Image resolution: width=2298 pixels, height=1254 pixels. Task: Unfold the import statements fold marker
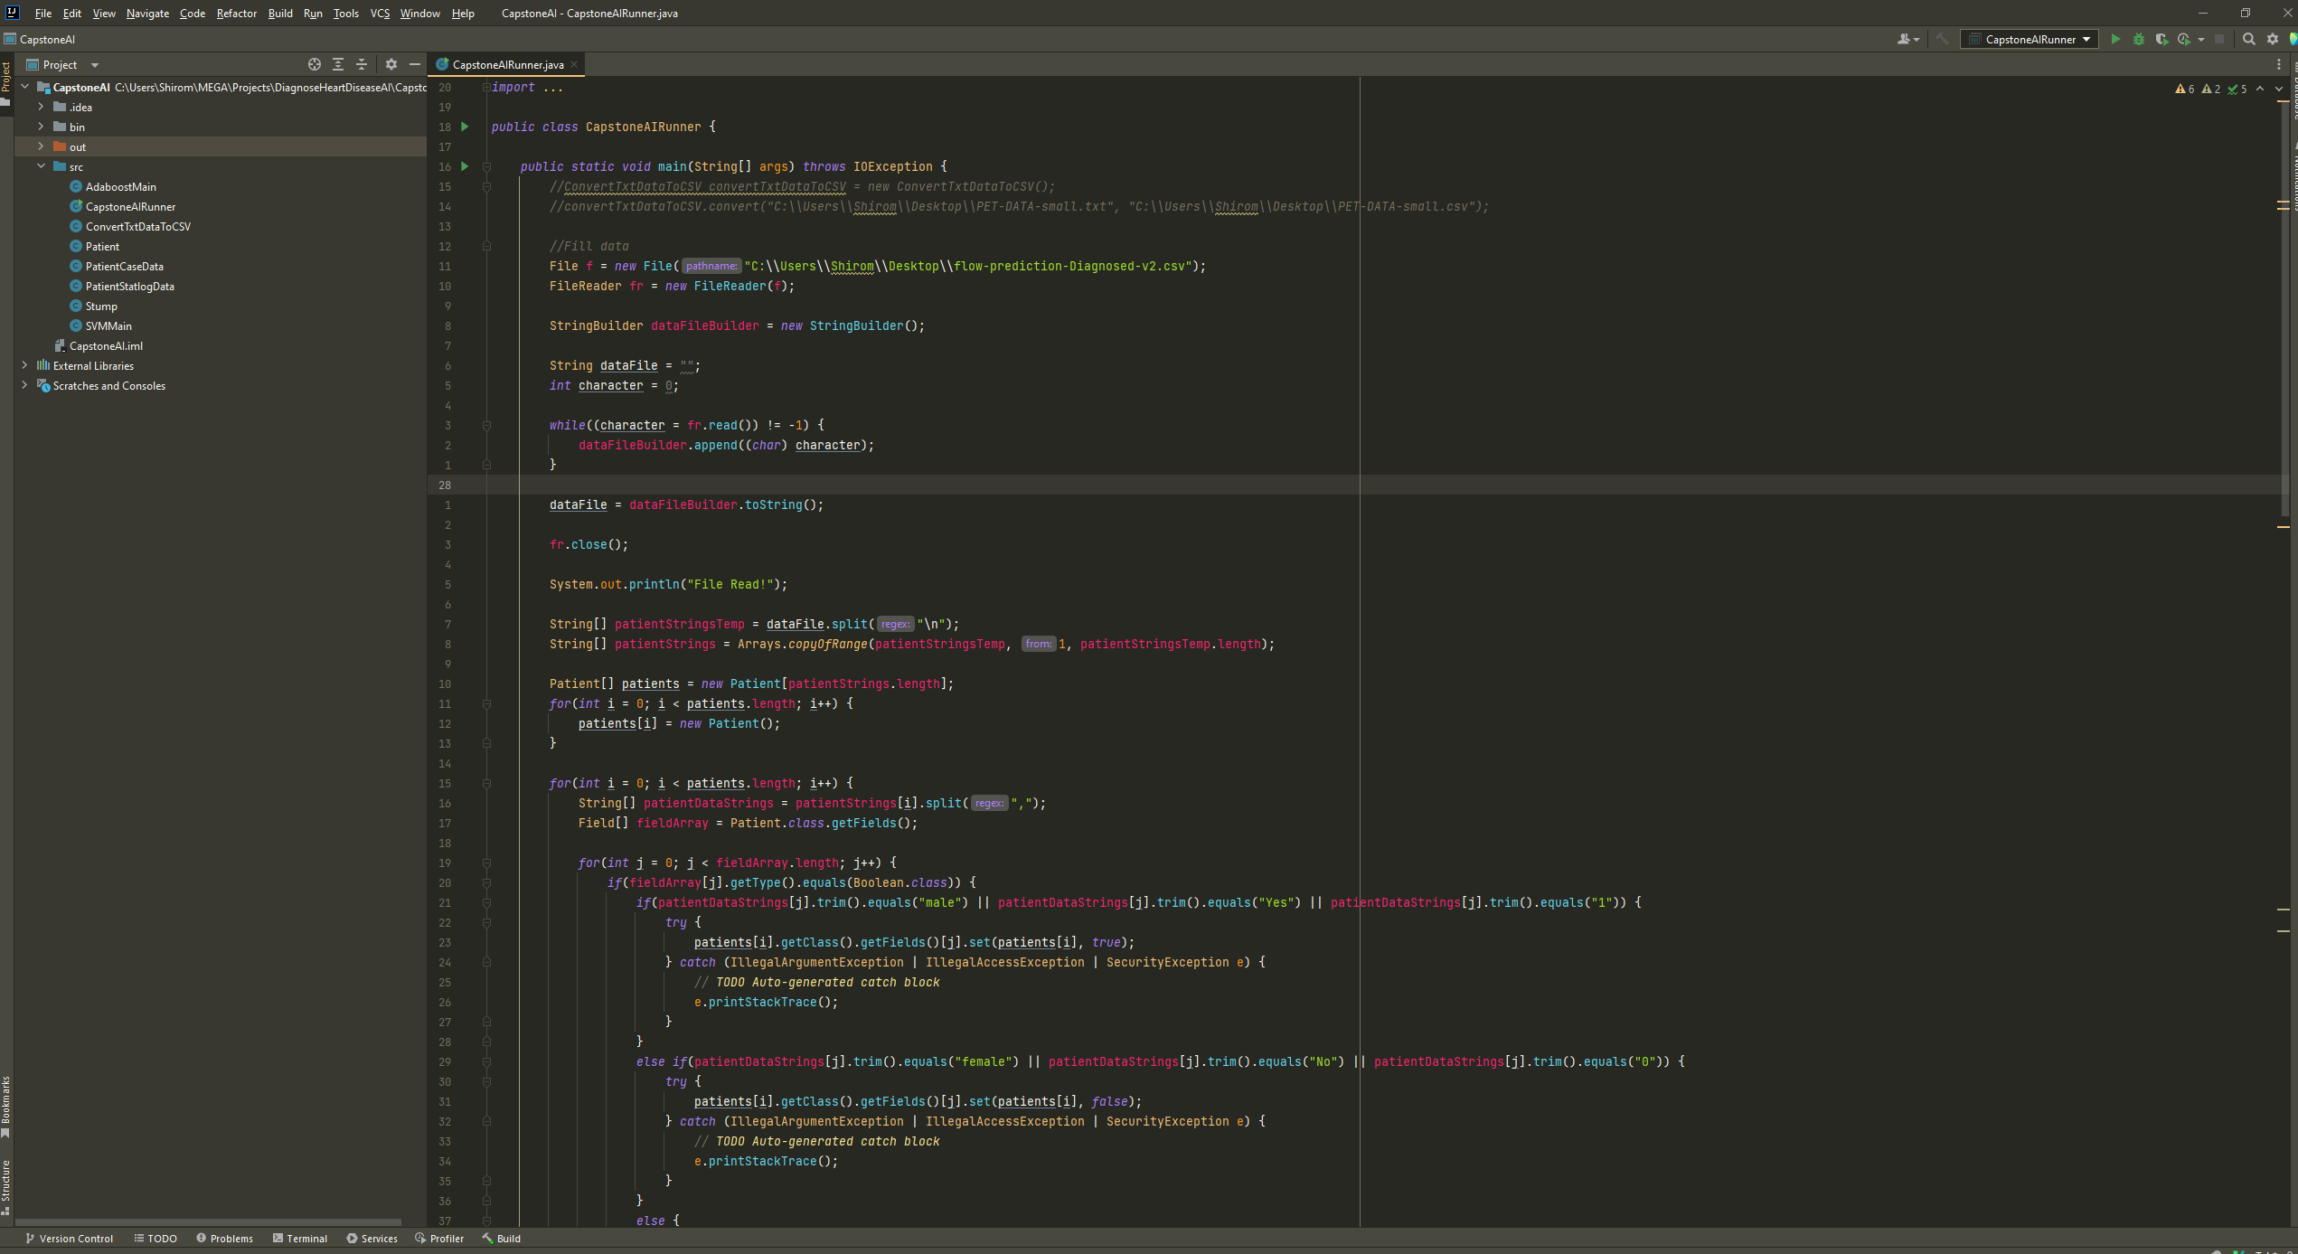[486, 88]
